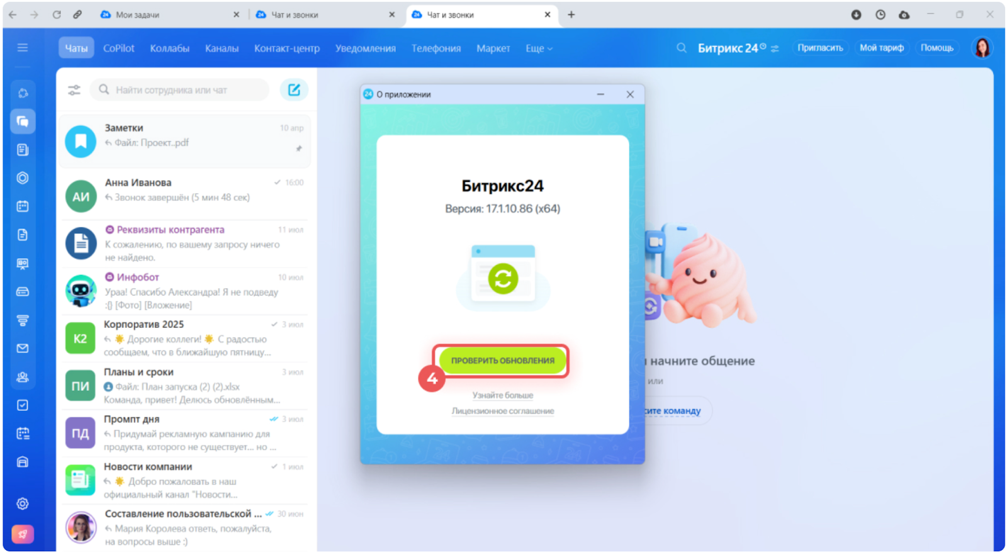Open Лицензионное соглашение link

tap(502, 411)
